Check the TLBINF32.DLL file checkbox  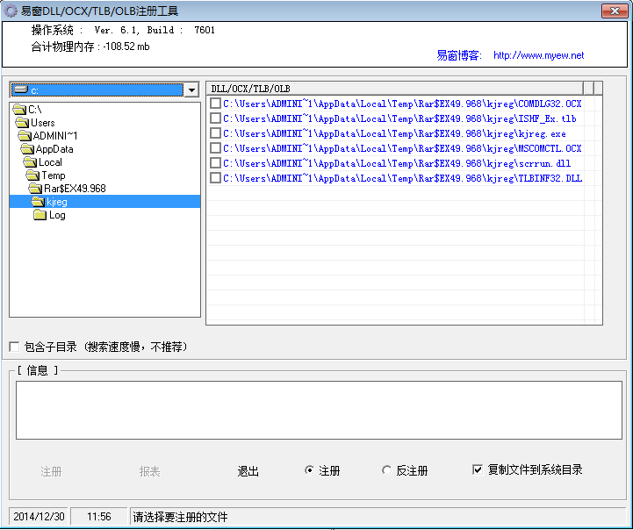click(216, 178)
